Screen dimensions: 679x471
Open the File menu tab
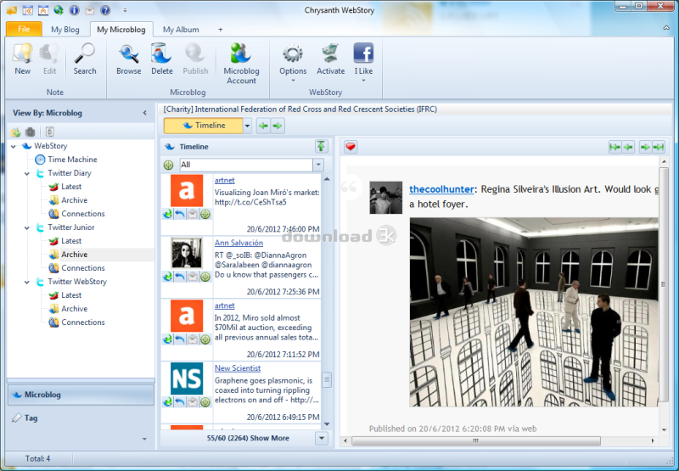point(24,29)
